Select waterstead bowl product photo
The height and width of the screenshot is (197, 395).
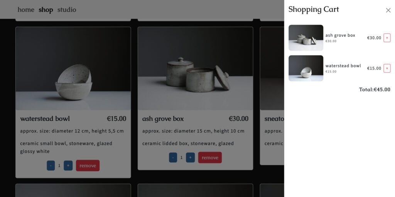pos(73,68)
